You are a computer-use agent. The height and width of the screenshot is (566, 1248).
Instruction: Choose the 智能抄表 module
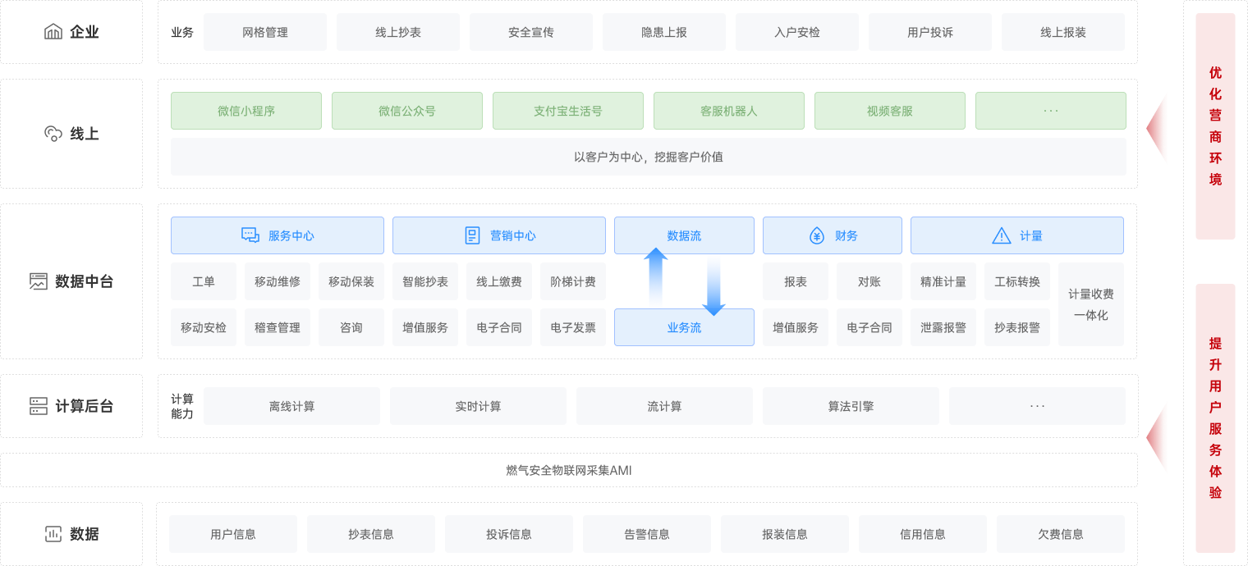[425, 281]
